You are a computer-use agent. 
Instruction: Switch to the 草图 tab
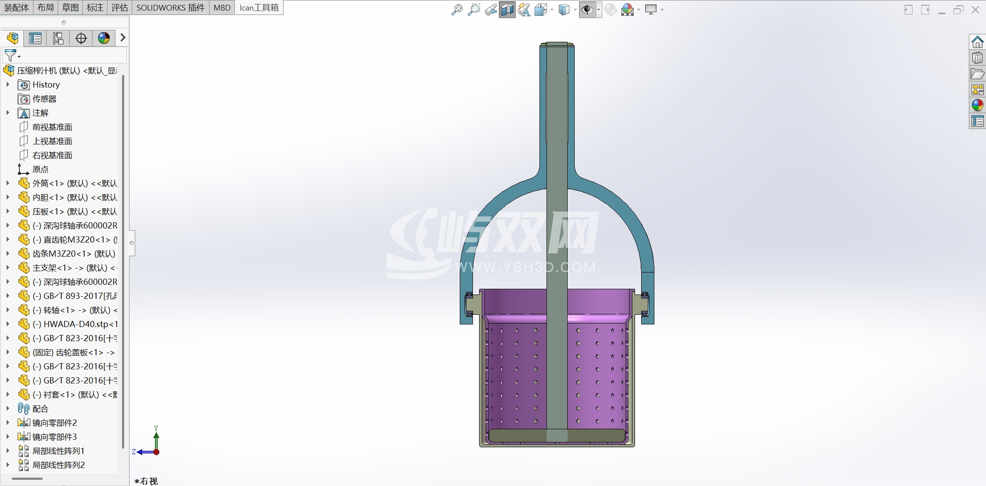pos(70,7)
